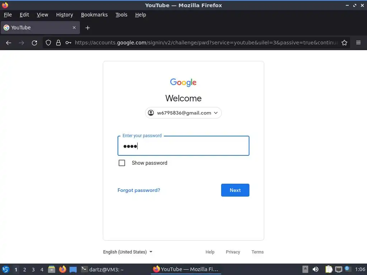Image resolution: width=367 pixels, height=275 pixels.
Task: Click the 1:06 clock in the taskbar
Action: tap(360, 269)
